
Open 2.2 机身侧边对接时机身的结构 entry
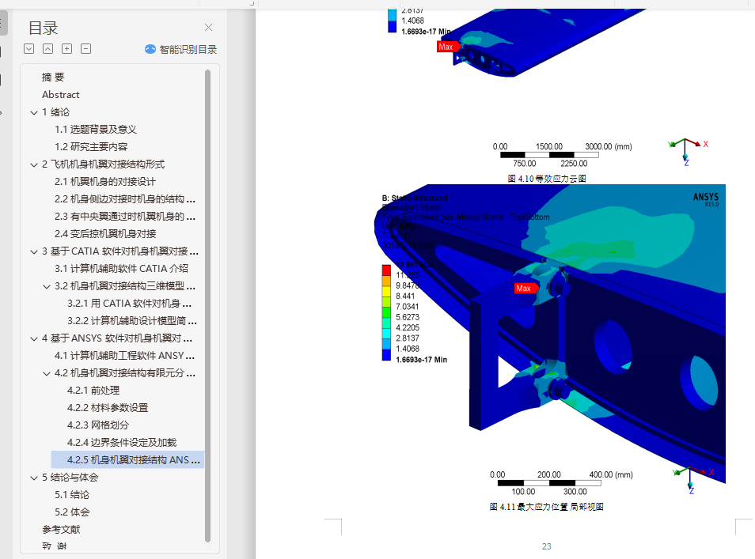click(x=125, y=199)
